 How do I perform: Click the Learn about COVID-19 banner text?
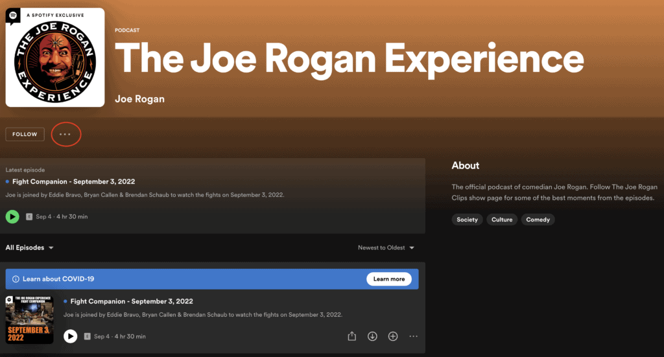58,279
